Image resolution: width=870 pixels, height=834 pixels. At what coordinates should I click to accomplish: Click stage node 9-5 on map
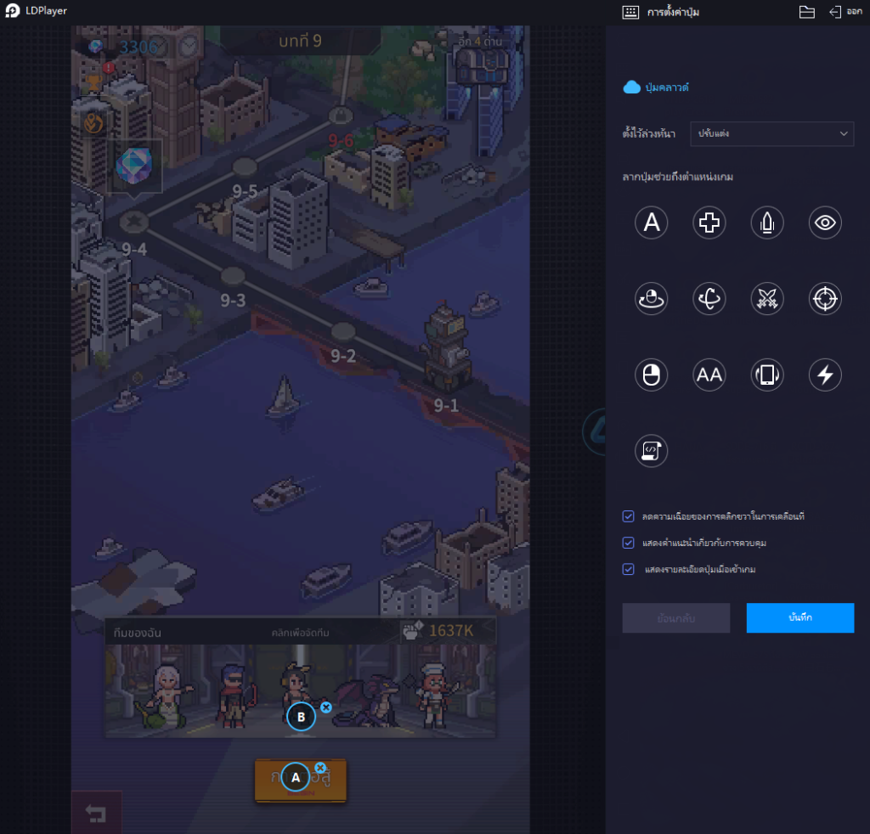[x=245, y=166]
